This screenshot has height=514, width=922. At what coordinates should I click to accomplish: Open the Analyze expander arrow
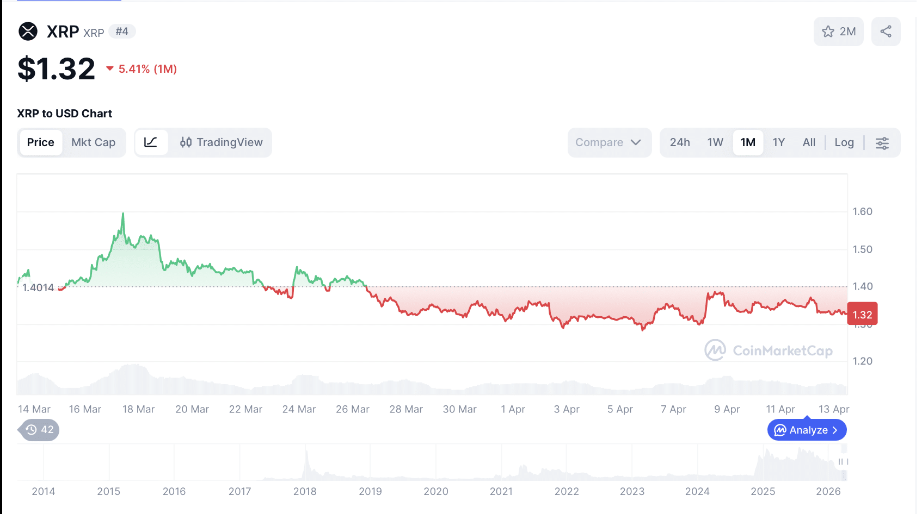tap(835, 430)
